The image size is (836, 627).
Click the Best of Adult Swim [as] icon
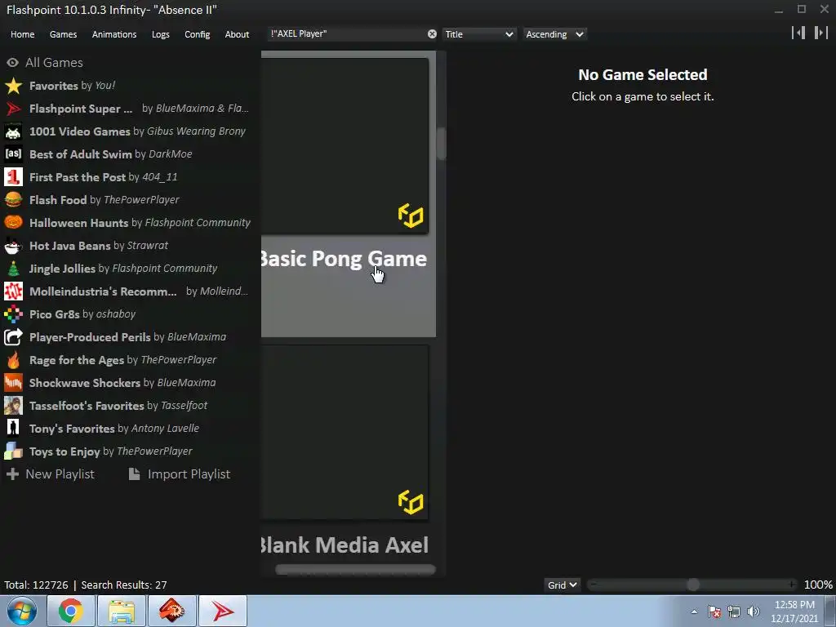(x=13, y=154)
